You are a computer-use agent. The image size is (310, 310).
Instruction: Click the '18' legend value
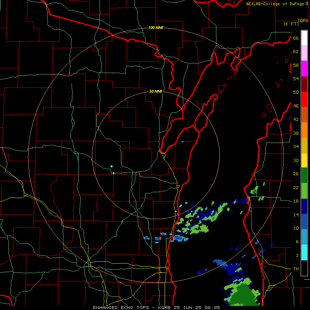point(296,201)
